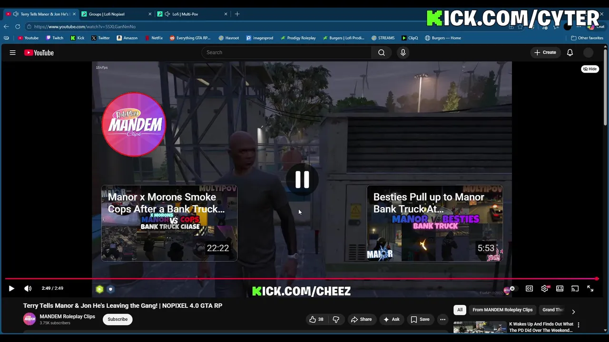The image size is (609, 342).
Task: Open YouTube notifications bell
Action: [x=570, y=53]
